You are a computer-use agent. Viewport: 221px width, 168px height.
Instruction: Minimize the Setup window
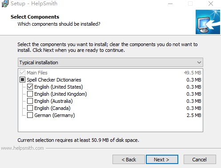point(170,4)
